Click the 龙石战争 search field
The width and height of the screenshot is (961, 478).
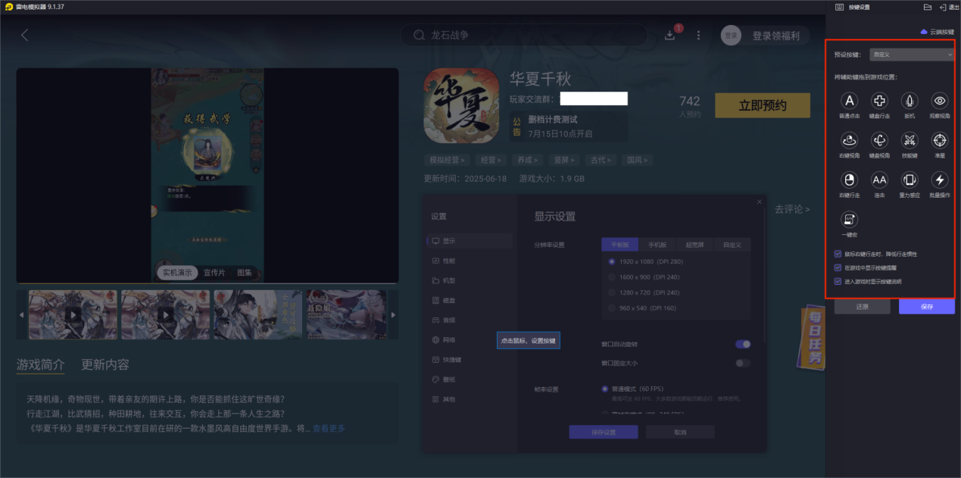coord(524,35)
